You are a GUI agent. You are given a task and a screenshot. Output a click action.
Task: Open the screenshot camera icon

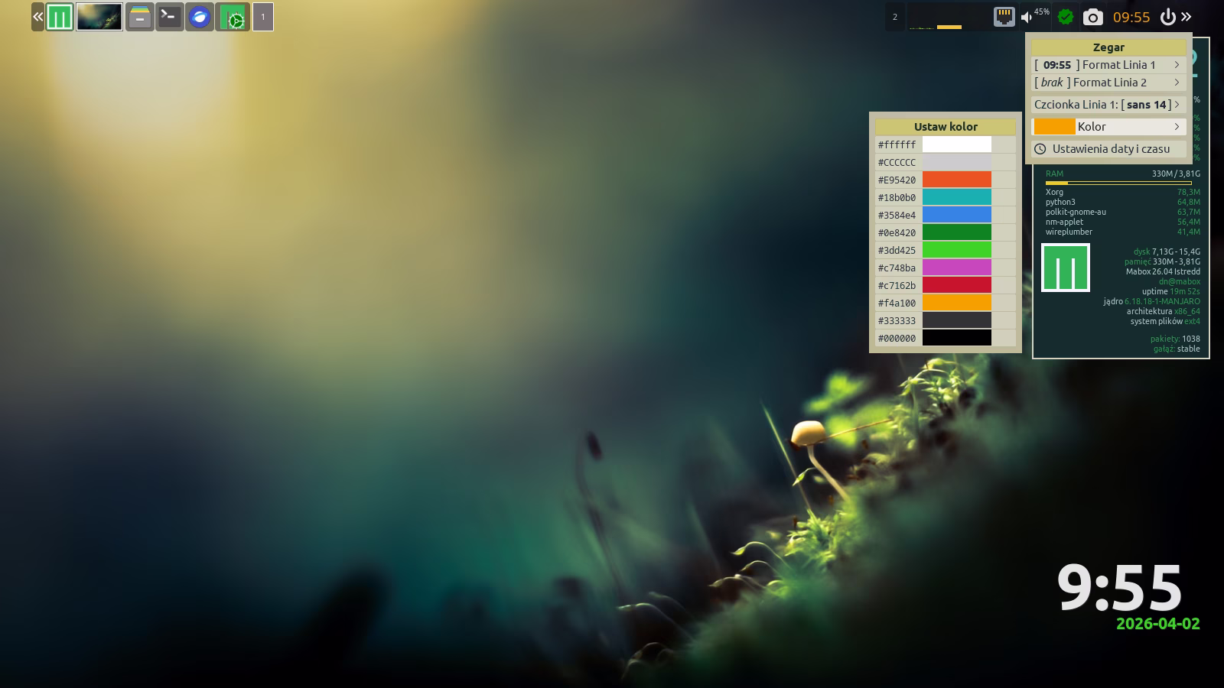click(1092, 17)
